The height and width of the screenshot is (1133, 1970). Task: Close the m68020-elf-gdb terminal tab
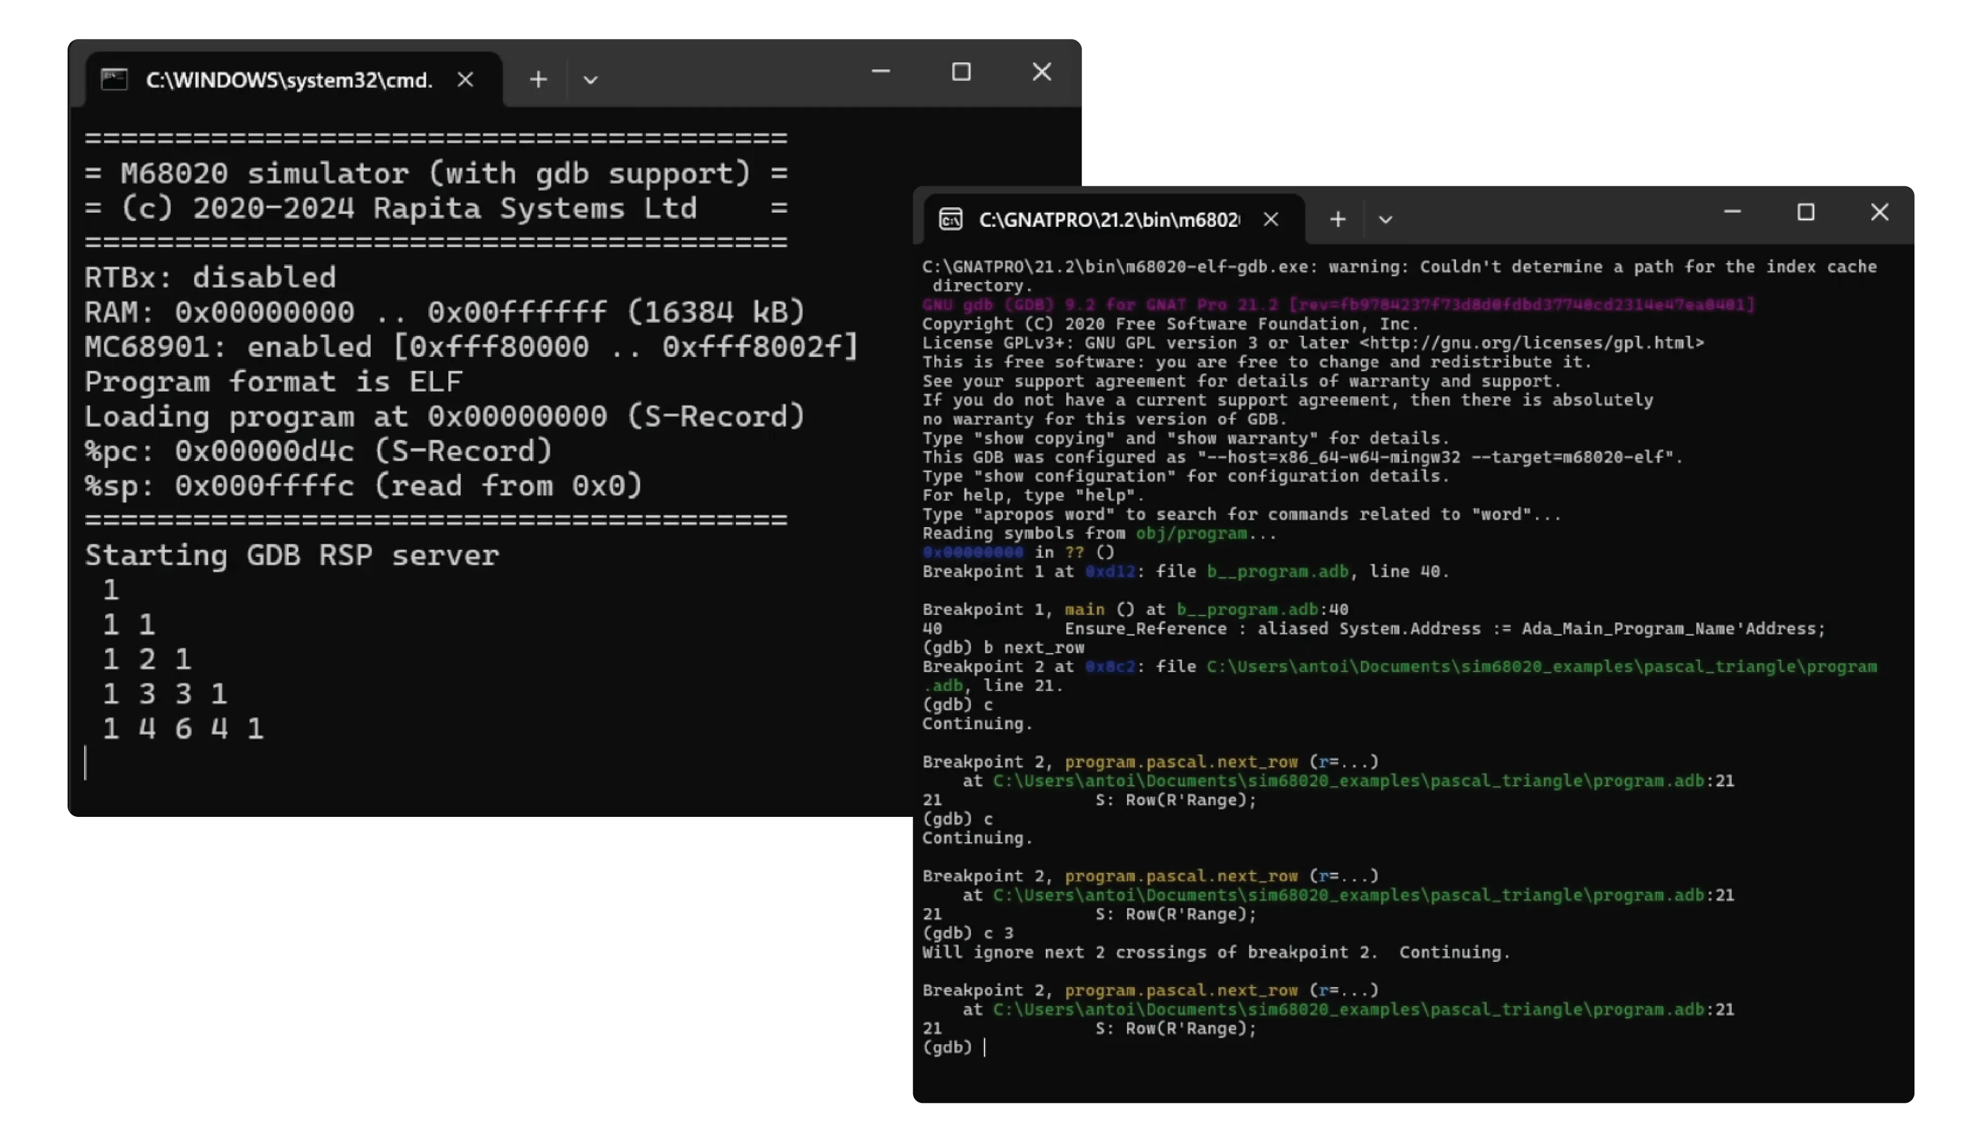pyautogui.click(x=1271, y=219)
